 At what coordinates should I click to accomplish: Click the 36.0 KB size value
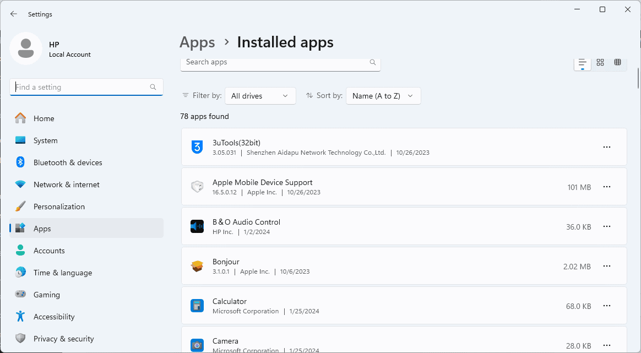point(578,227)
